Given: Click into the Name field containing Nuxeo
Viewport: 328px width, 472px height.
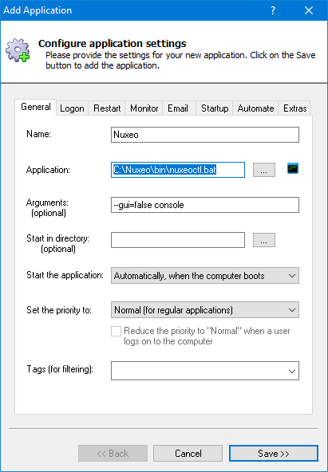Looking at the screenshot, I should [x=205, y=135].
